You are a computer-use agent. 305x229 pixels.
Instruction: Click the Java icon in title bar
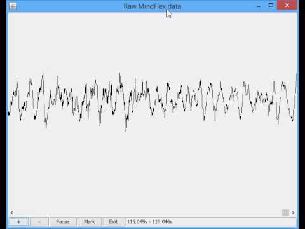13,6
